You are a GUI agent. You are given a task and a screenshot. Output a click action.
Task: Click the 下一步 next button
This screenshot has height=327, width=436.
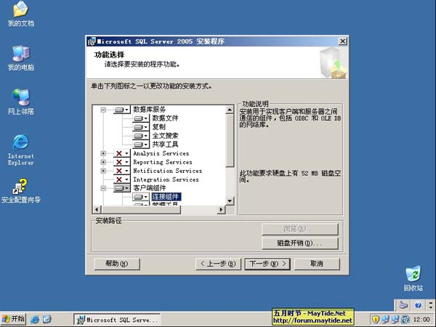coord(266,263)
